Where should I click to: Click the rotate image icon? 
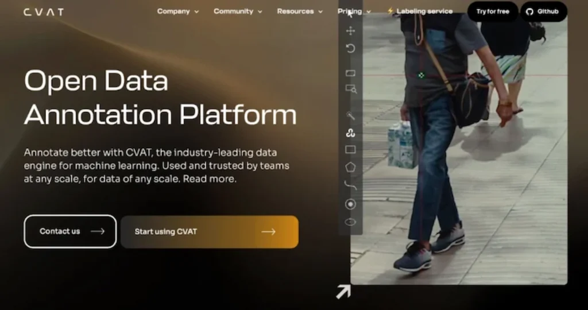(350, 48)
